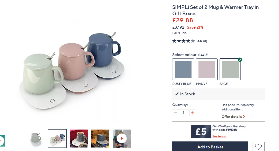The image size is (279, 151).
Task: Decrease quantity with the minus button
Action: [x=175, y=113]
